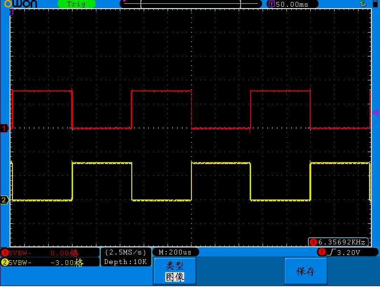The width and height of the screenshot is (380, 287).
Task: Click the channel 2 -3.00格 offset value
Action: pyautogui.click(x=67, y=263)
